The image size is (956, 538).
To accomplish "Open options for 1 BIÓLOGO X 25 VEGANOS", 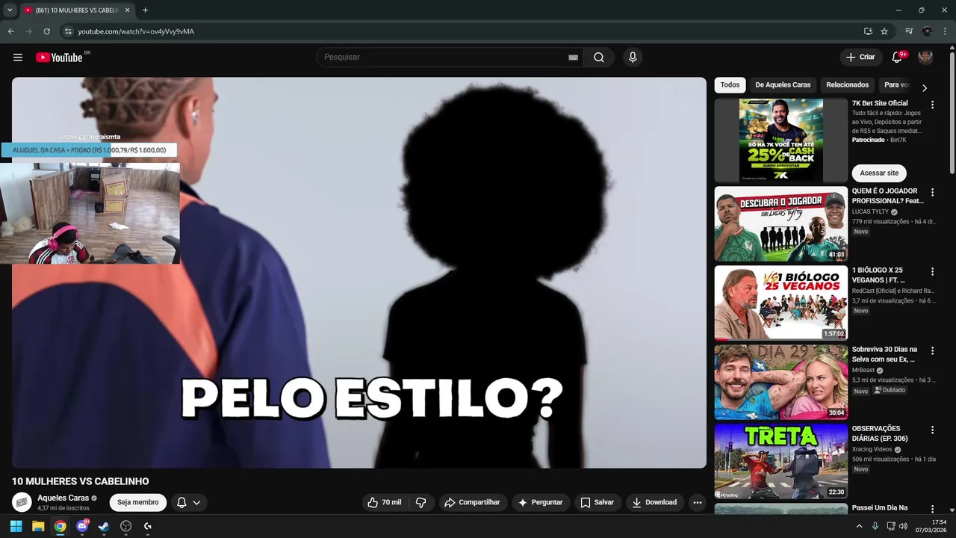I will pyautogui.click(x=932, y=272).
